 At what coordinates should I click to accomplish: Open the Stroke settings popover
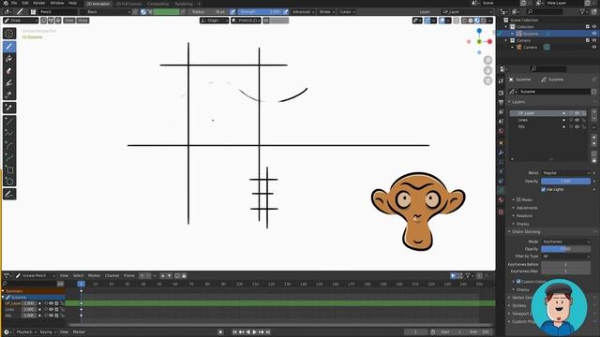point(326,12)
